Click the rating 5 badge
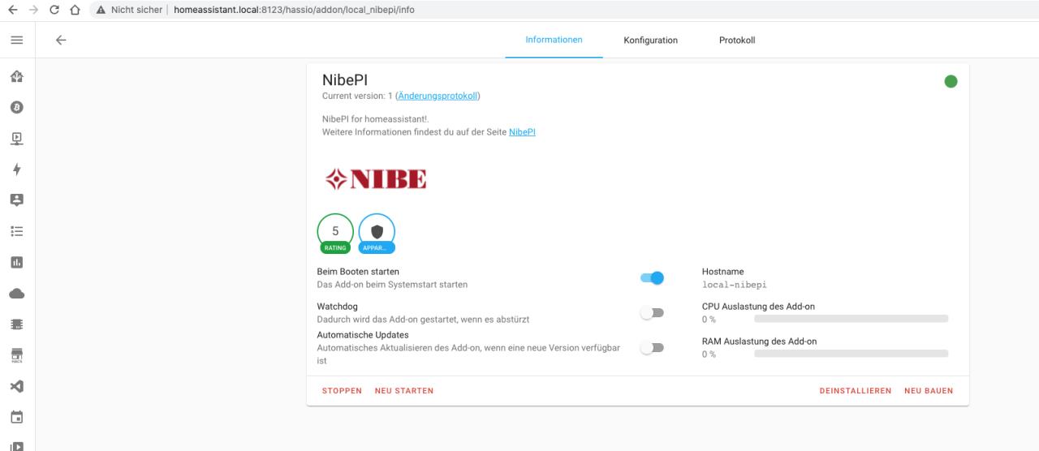 (335, 234)
